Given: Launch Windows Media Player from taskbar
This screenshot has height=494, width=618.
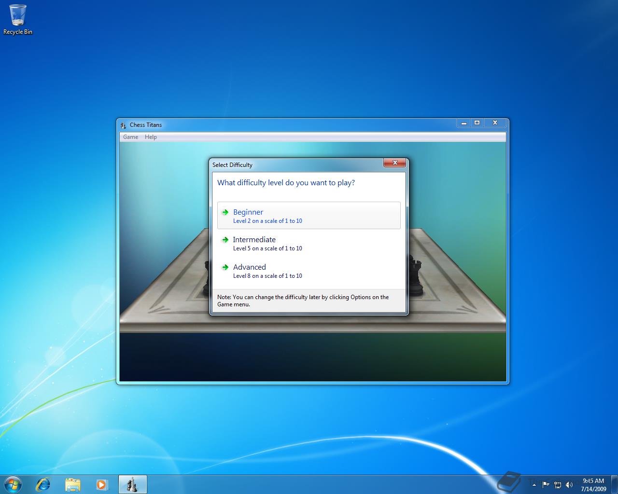Looking at the screenshot, I should click(x=102, y=484).
